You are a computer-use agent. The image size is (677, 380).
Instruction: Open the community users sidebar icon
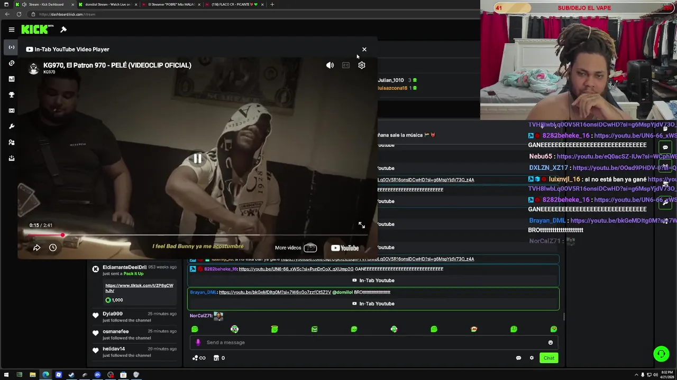tap(11, 142)
